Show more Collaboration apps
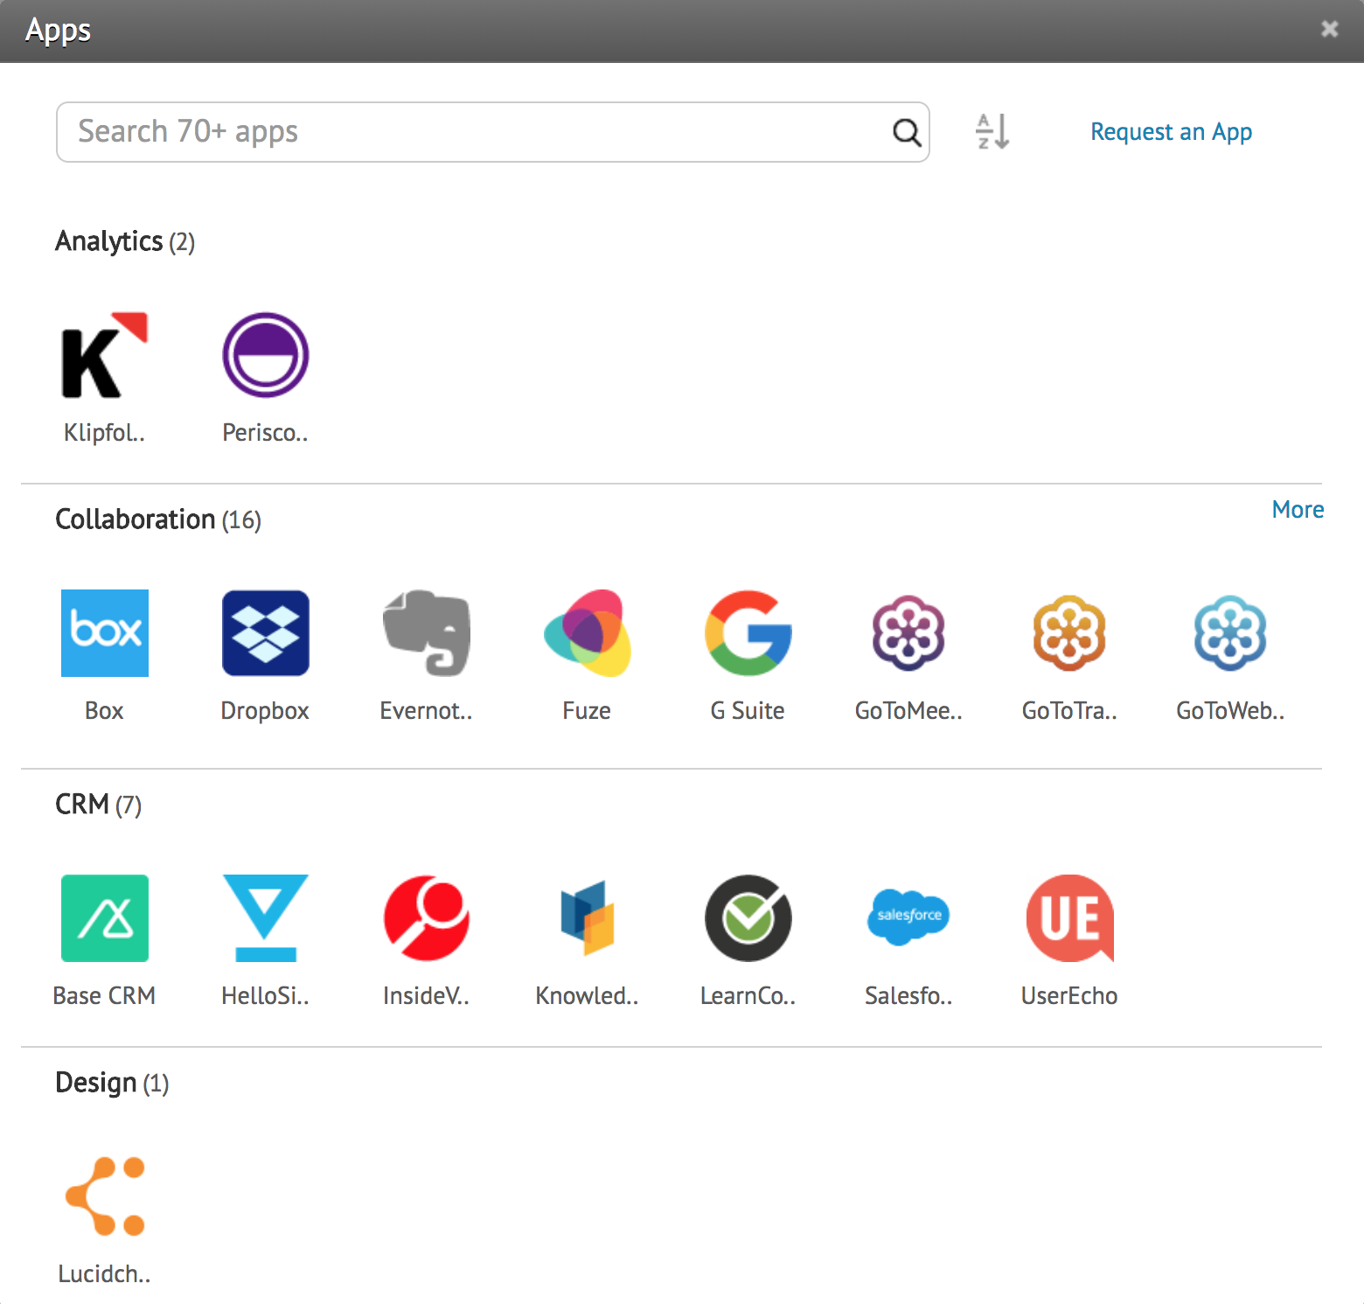Image resolution: width=1364 pixels, height=1304 pixels. (x=1298, y=510)
